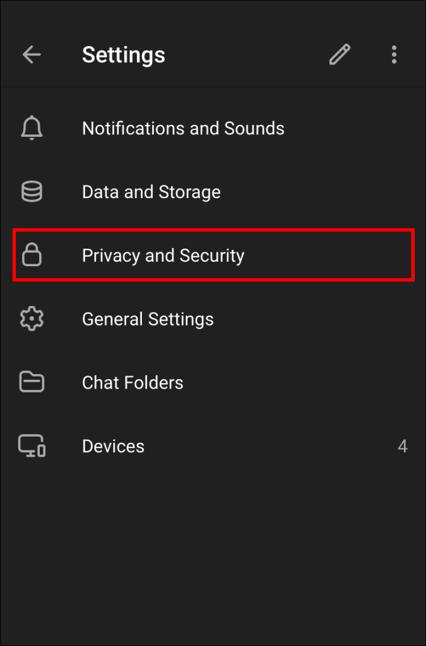Click the back arrow to leave Settings
This screenshot has width=426, height=646.
coord(32,55)
